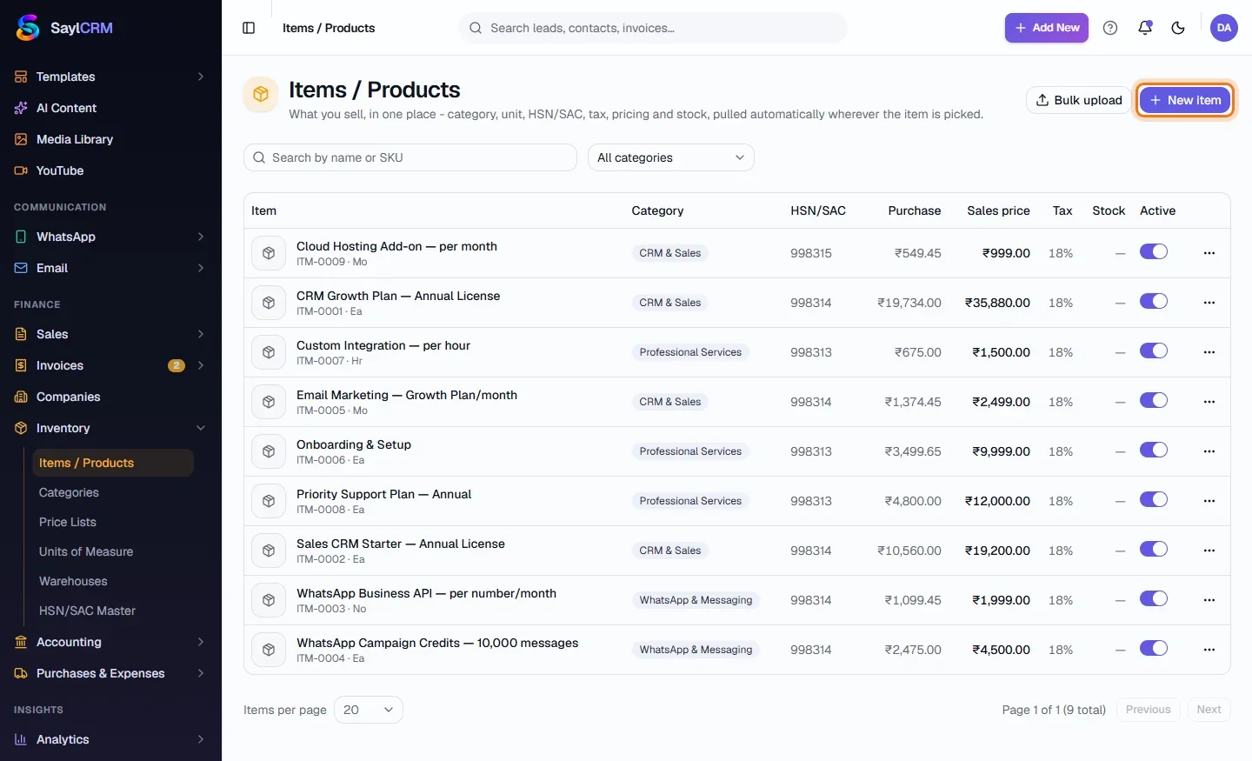Expand the Email sidebar section
The width and height of the screenshot is (1252, 761).
point(110,268)
